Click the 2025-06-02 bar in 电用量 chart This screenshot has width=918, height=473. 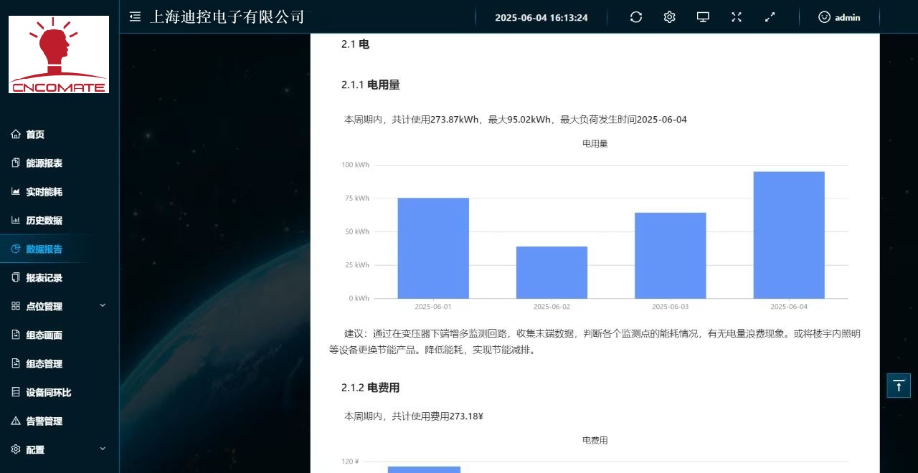click(x=552, y=272)
